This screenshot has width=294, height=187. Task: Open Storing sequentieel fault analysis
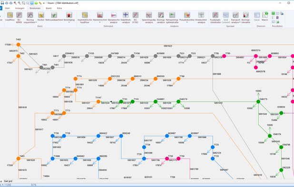[29, 18]
